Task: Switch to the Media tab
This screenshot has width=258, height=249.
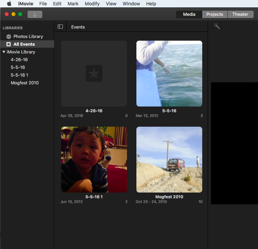Action: click(189, 14)
